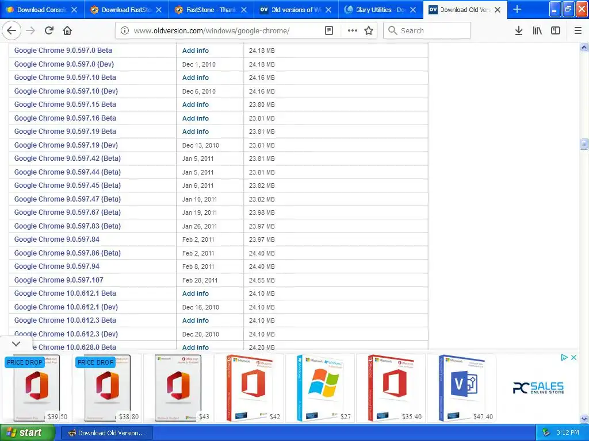Toggle the sidebar icon
Image resolution: width=589 pixels, height=441 pixels.
tap(556, 31)
